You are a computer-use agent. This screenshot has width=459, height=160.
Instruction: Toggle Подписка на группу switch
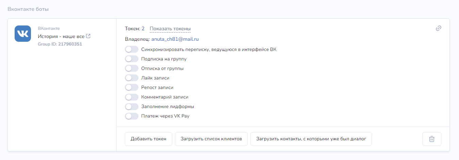coord(132,59)
